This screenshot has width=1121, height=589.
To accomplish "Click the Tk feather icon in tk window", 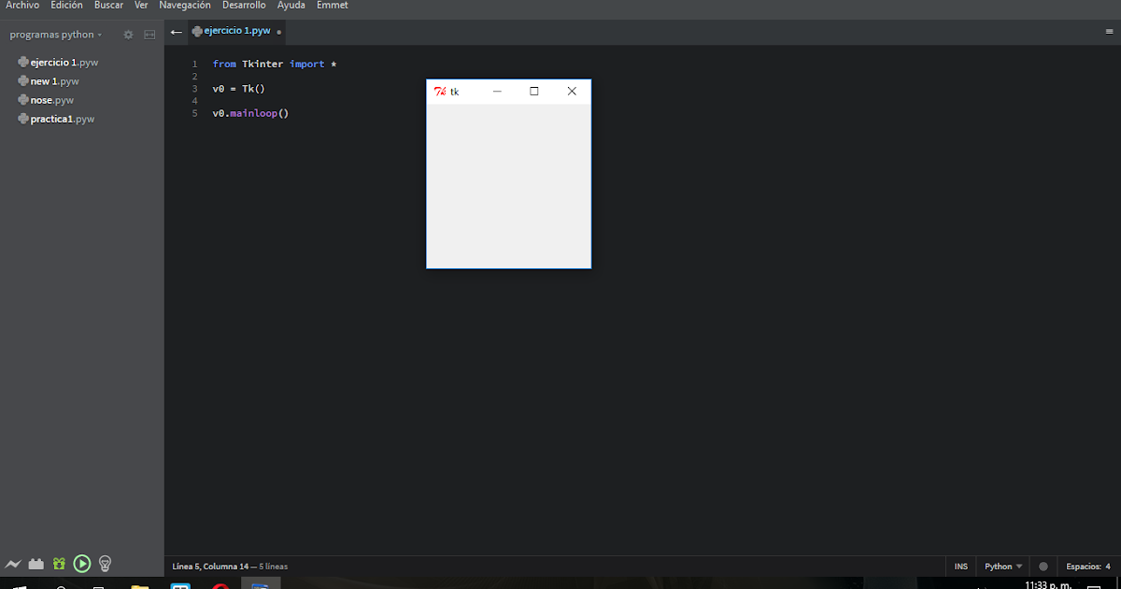I will [440, 92].
